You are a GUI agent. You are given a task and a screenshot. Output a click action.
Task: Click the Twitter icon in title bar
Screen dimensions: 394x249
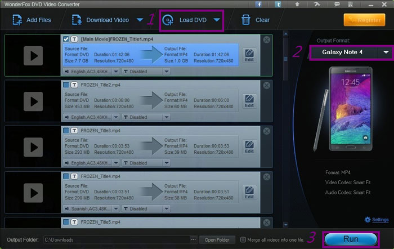pos(278,5)
